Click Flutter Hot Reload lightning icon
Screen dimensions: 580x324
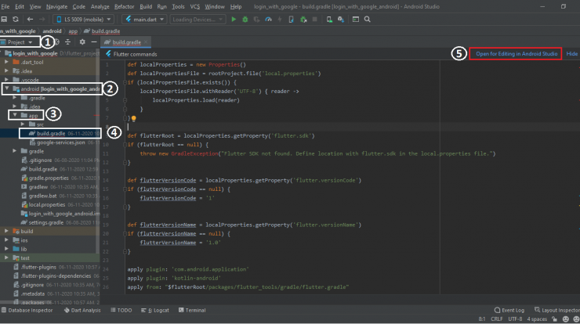tap(280, 20)
